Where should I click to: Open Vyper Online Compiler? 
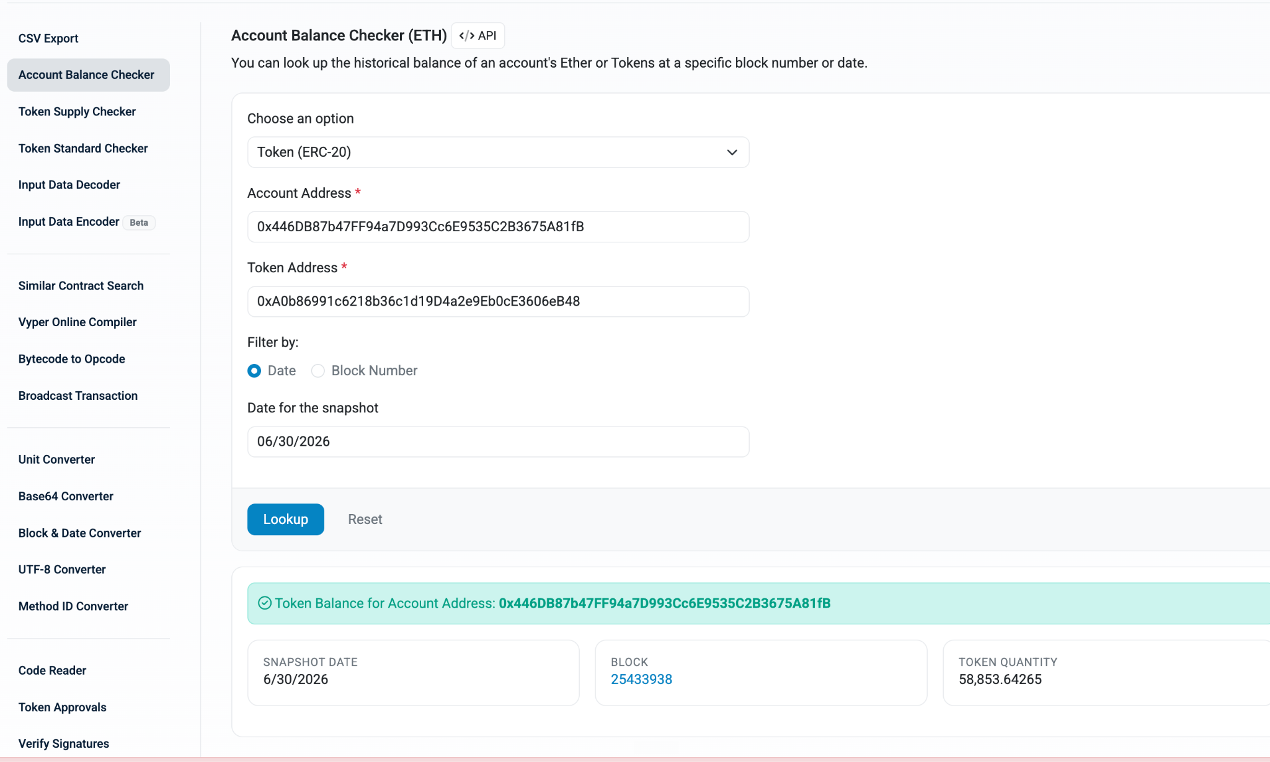(x=78, y=322)
